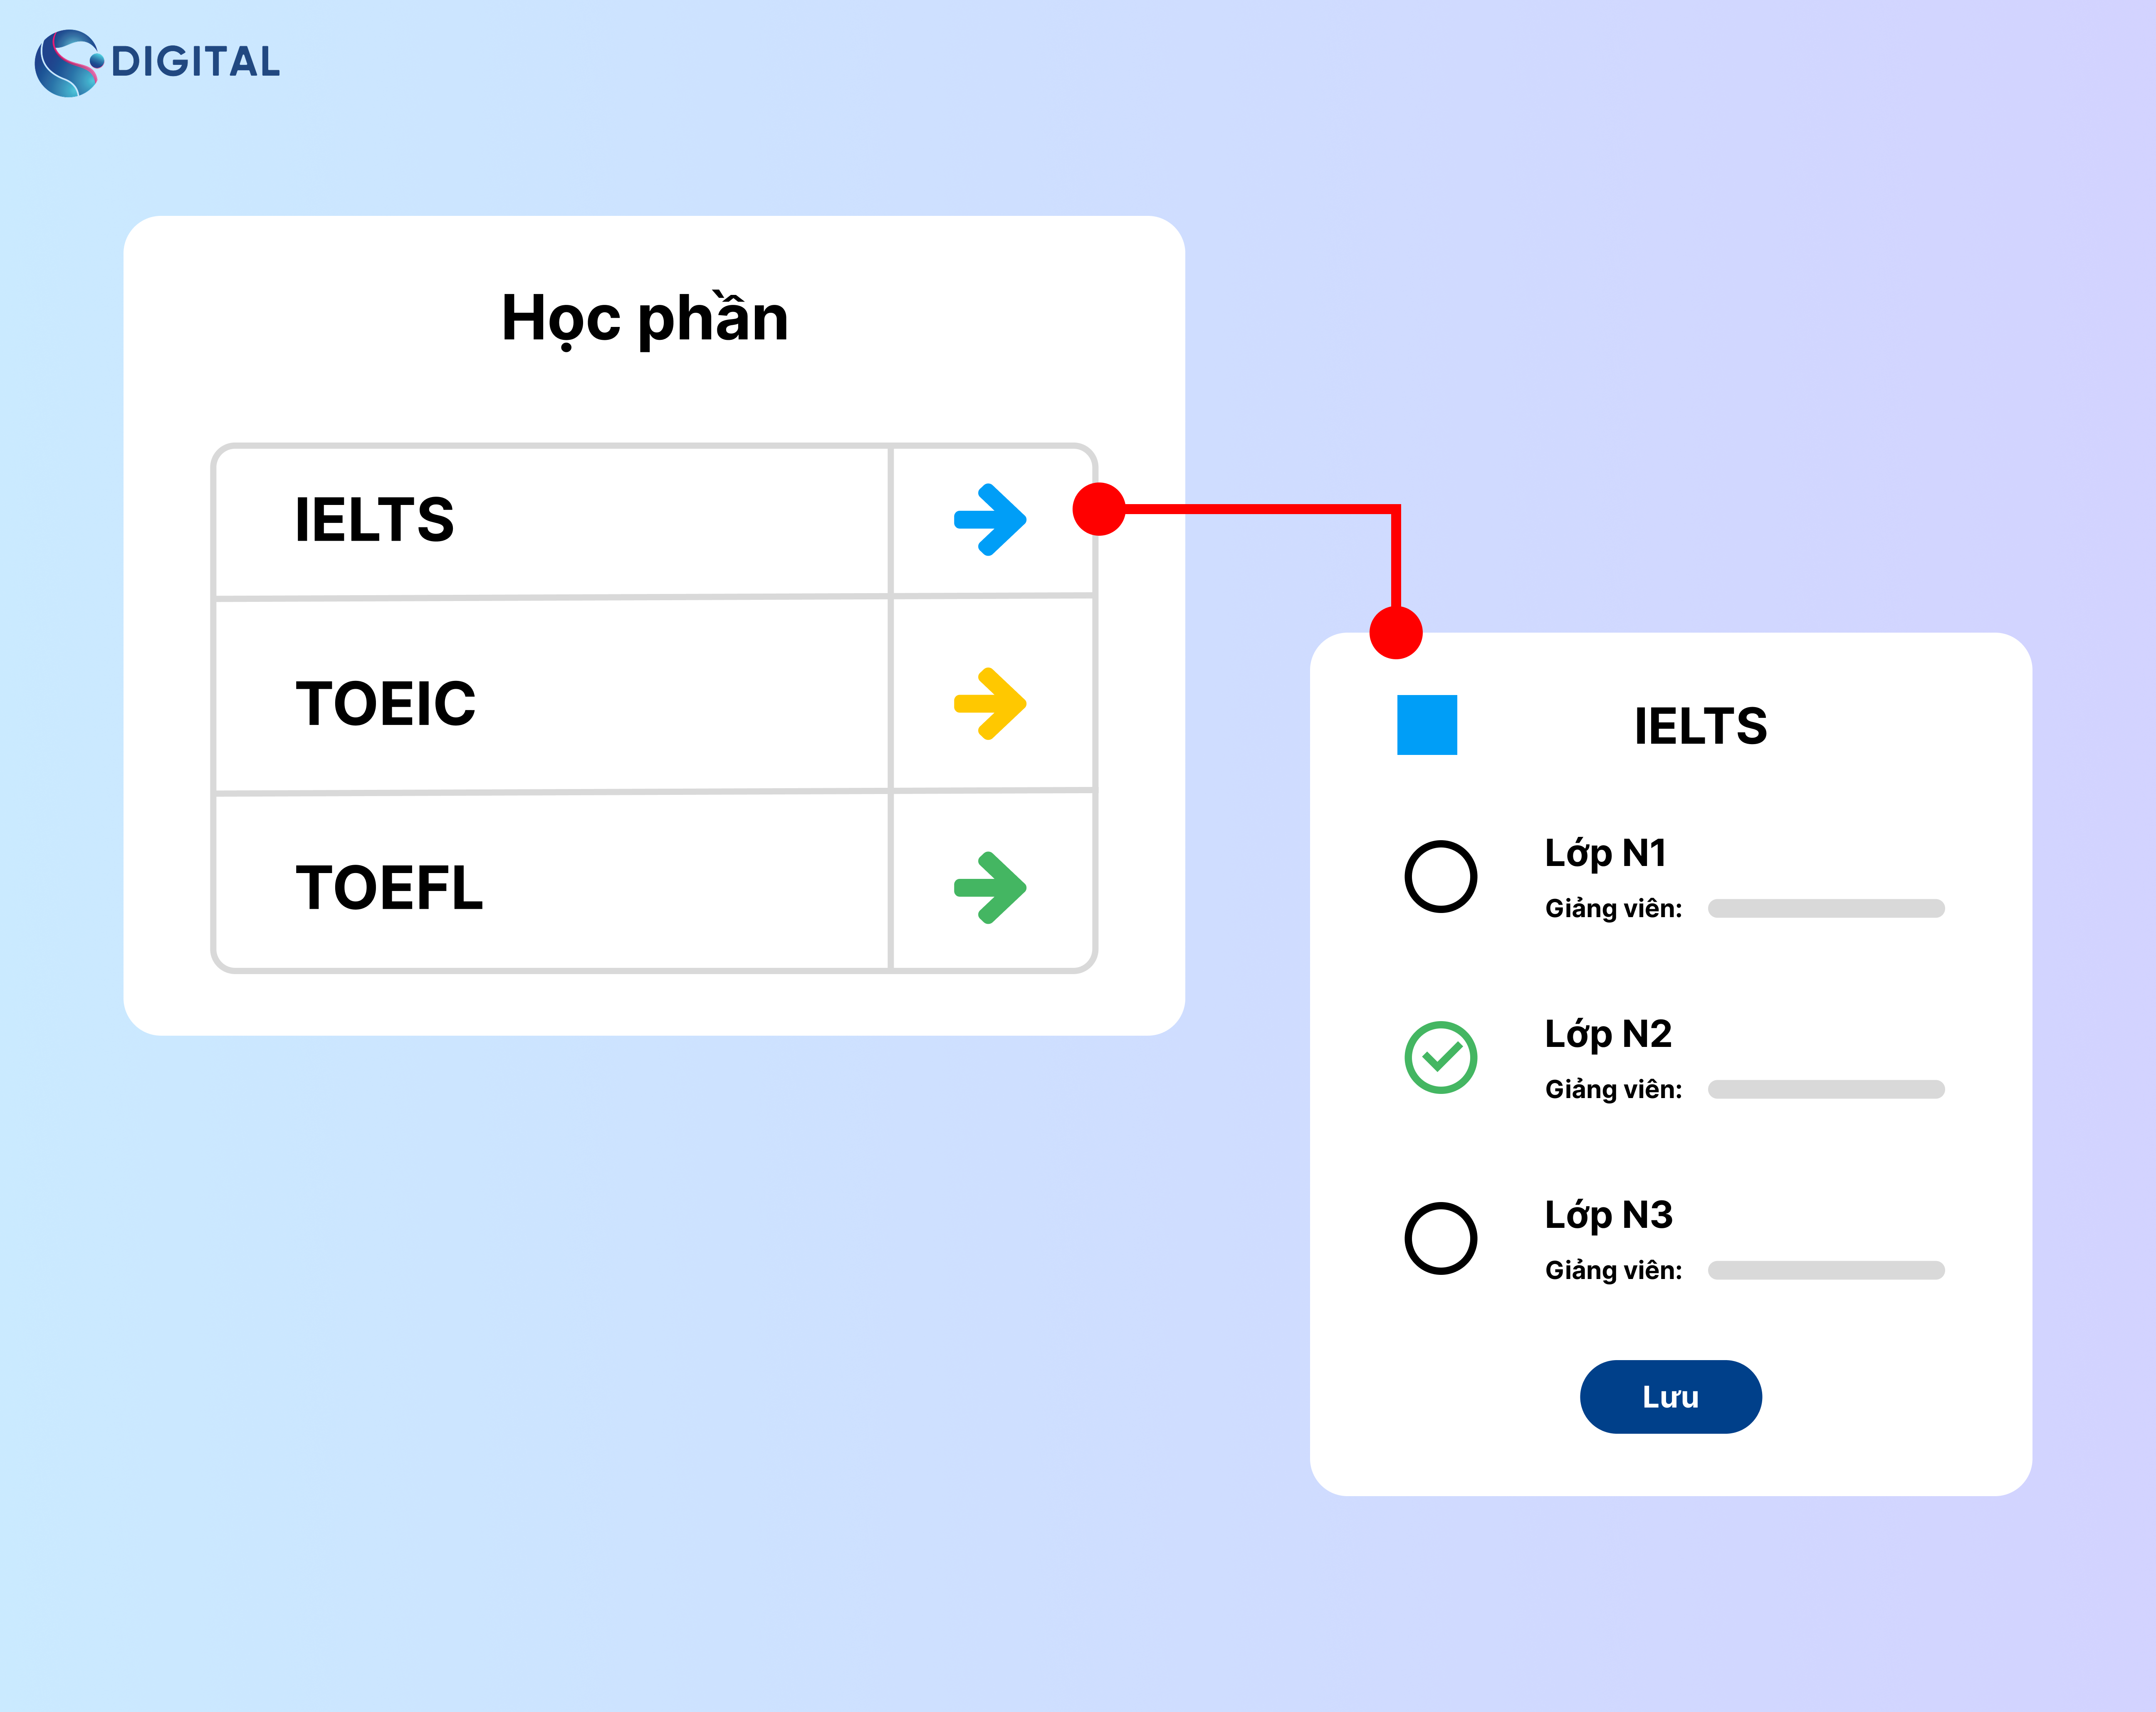Click the blue square color swatch

[x=1427, y=725]
